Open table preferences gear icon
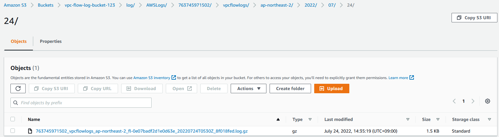The image size is (499, 137). pos(488,101)
